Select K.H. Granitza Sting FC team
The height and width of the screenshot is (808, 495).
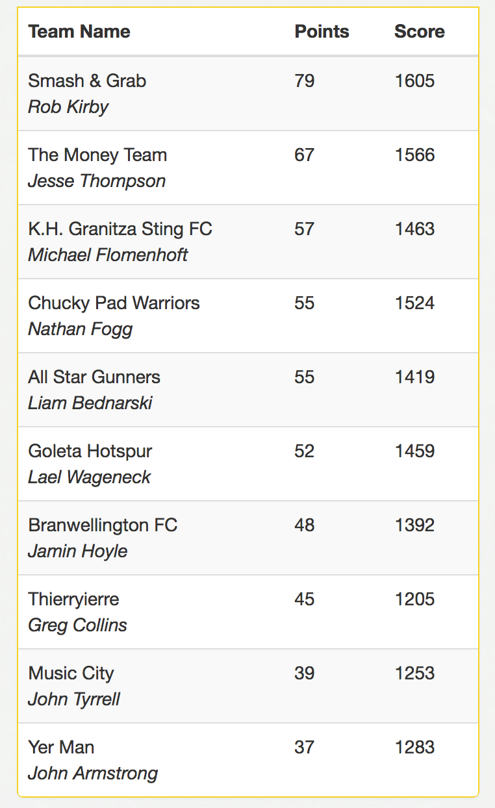[x=120, y=229]
